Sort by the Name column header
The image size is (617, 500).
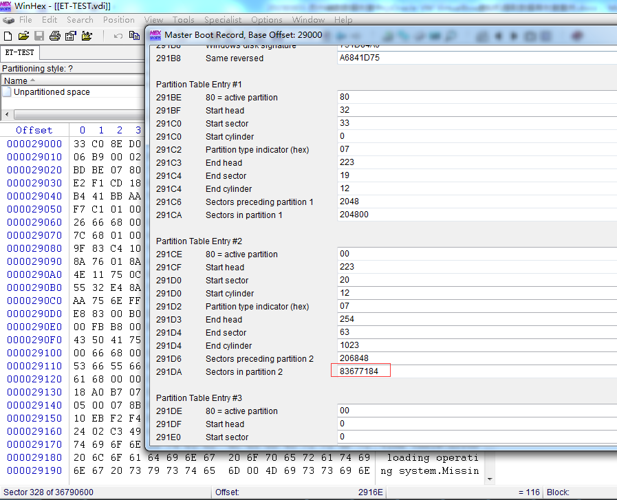click(73, 80)
